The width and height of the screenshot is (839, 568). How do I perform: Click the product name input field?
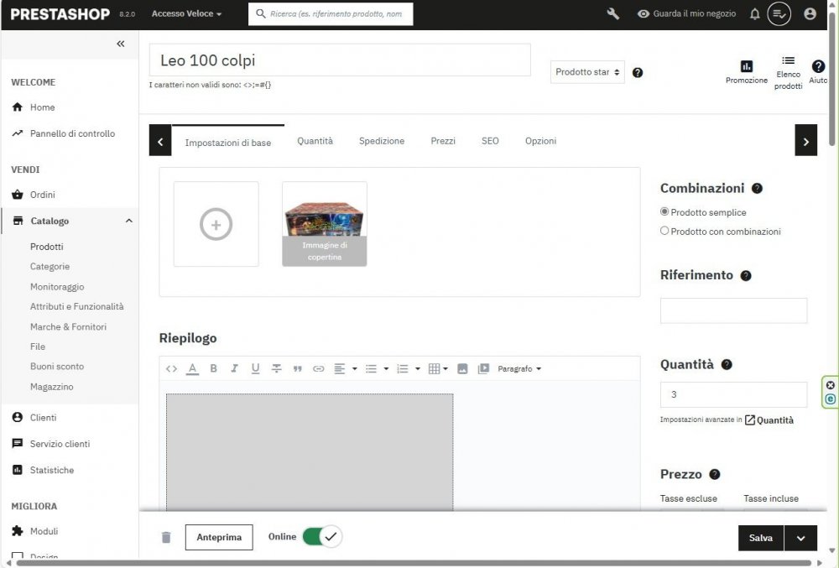(341, 60)
